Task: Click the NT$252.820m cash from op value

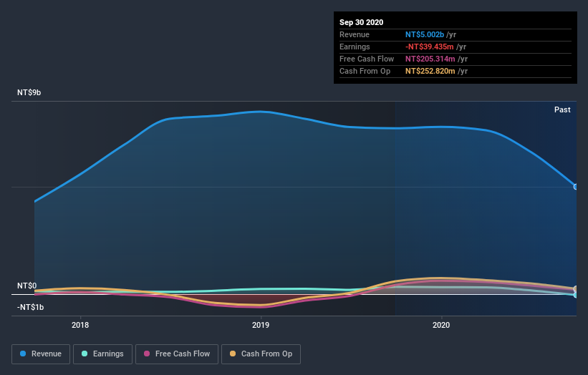Action: pyautogui.click(x=430, y=71)
